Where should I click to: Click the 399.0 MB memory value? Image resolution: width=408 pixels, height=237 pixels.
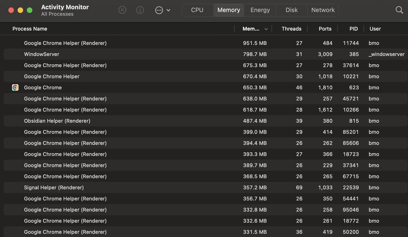255,132
